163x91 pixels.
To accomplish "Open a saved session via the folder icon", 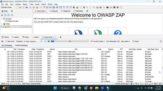I will [20, 7].
